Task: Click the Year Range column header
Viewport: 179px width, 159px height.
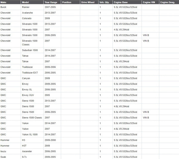Action: [x=47, y=2]
